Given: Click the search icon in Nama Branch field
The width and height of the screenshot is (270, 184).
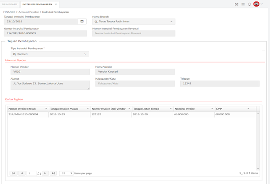Looking at the screenshot, I should 96,22.
